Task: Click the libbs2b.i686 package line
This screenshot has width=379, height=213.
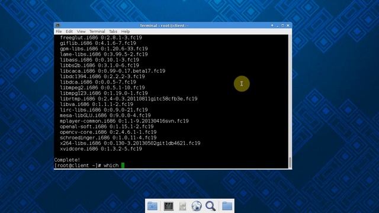Action: click(99, 66)
